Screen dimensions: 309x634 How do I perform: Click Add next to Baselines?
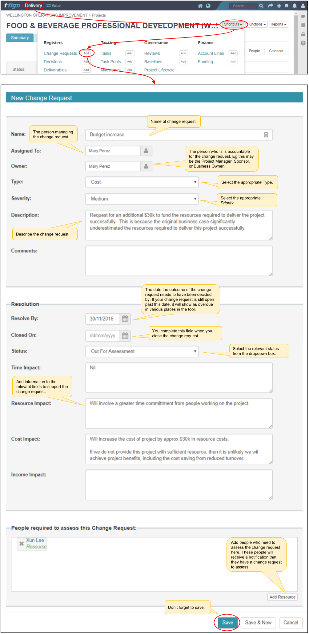pos(183,61)
